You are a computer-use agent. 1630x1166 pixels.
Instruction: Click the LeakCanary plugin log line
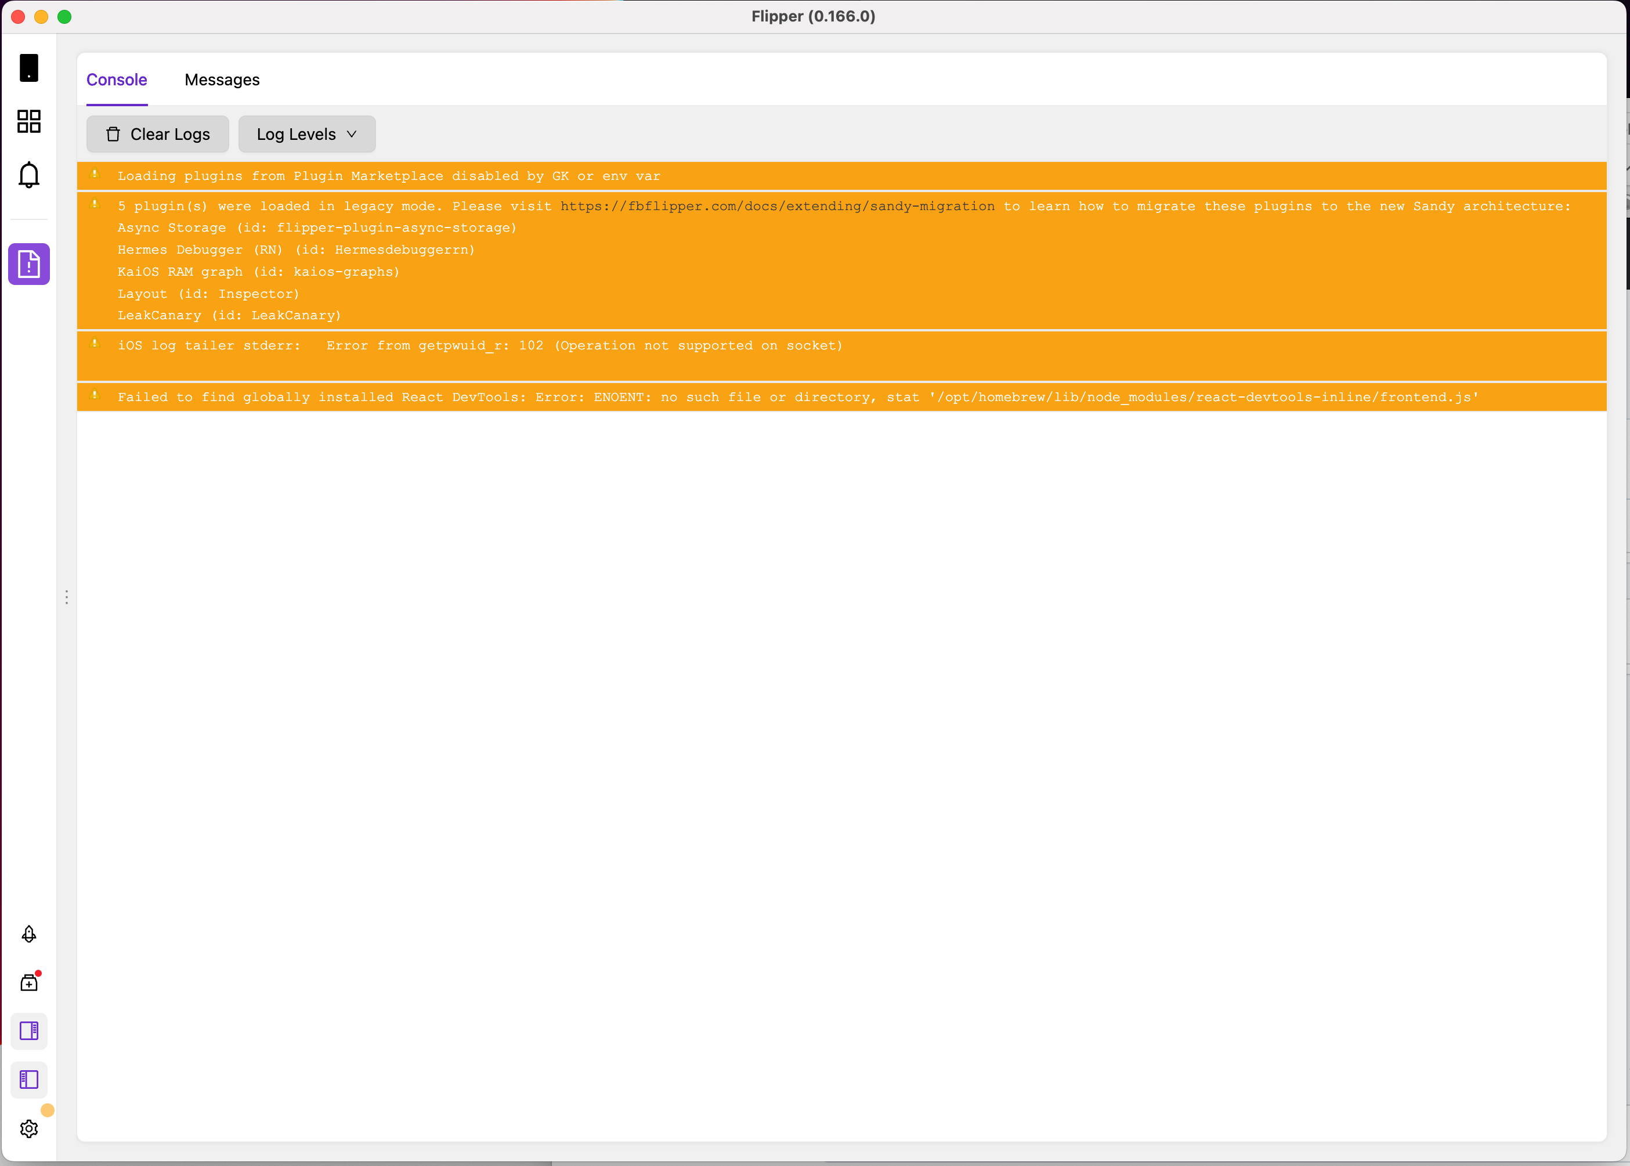(229, 315)
